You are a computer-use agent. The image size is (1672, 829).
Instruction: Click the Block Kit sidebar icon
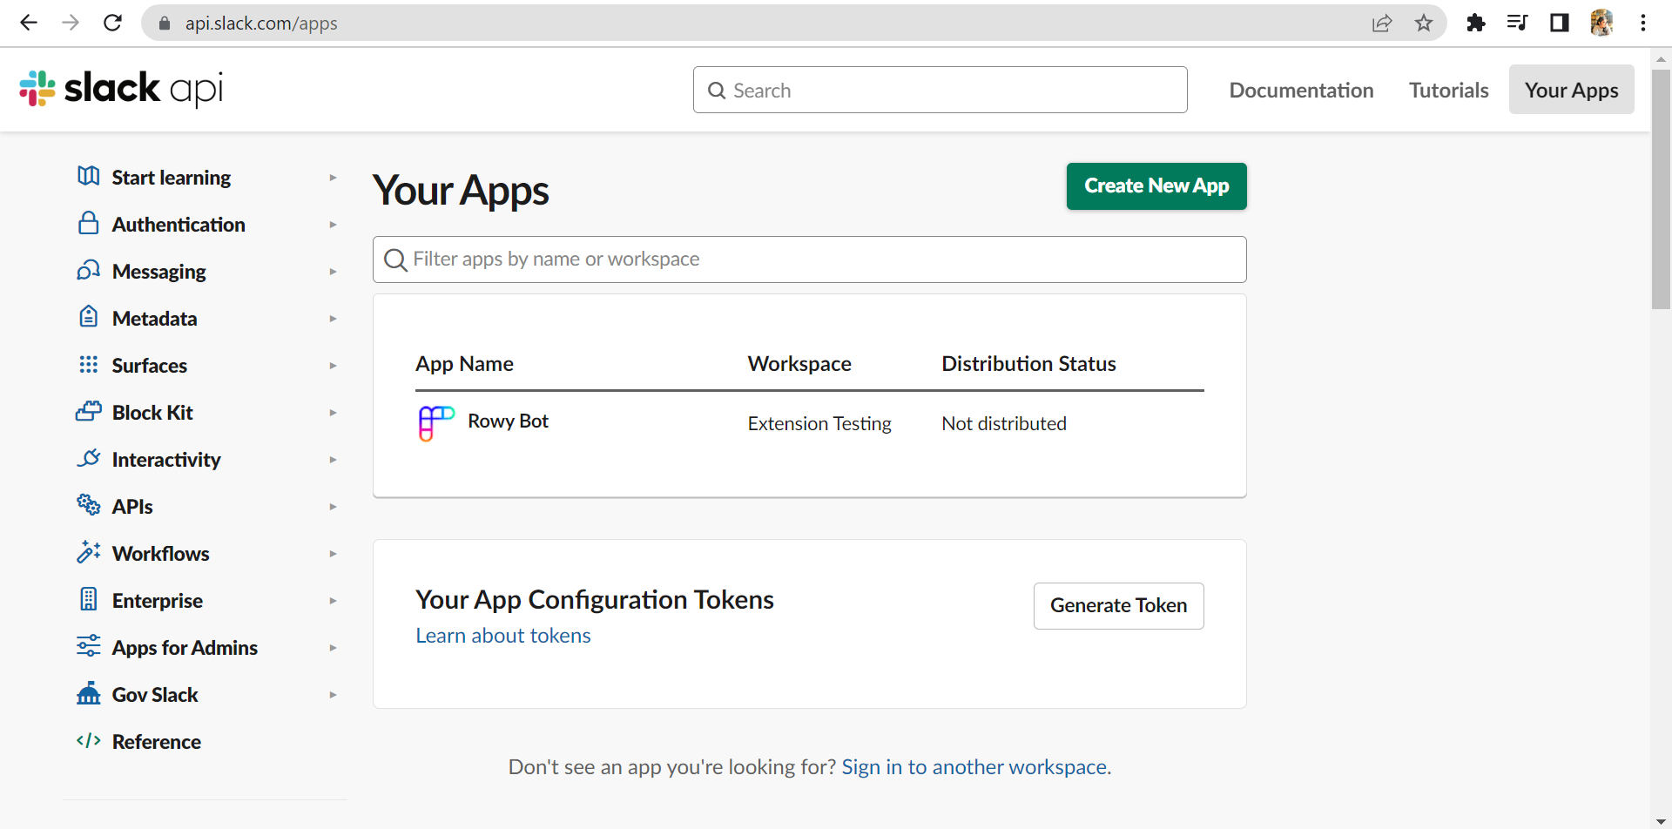(89, 412)
